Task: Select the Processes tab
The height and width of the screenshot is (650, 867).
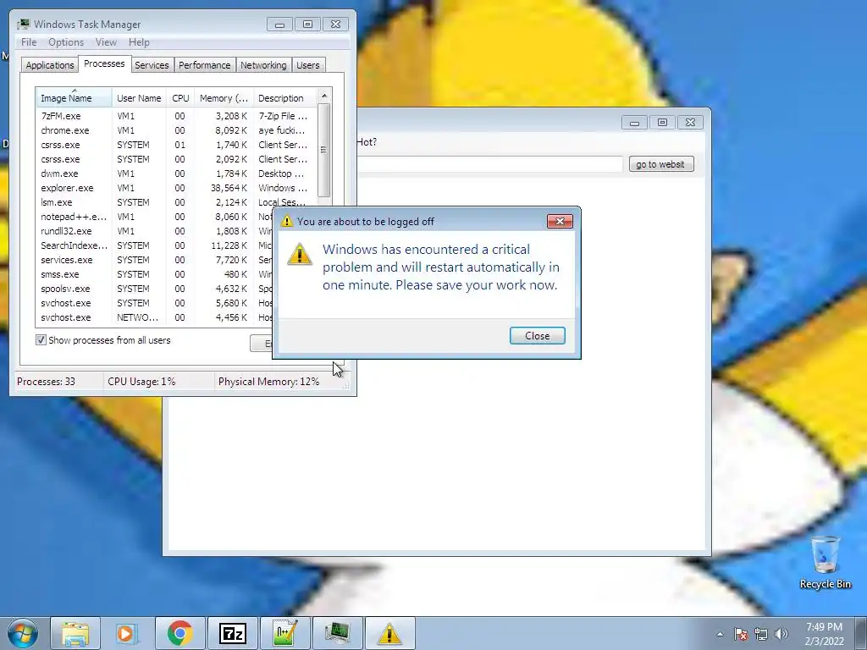Action: [104, 63]
